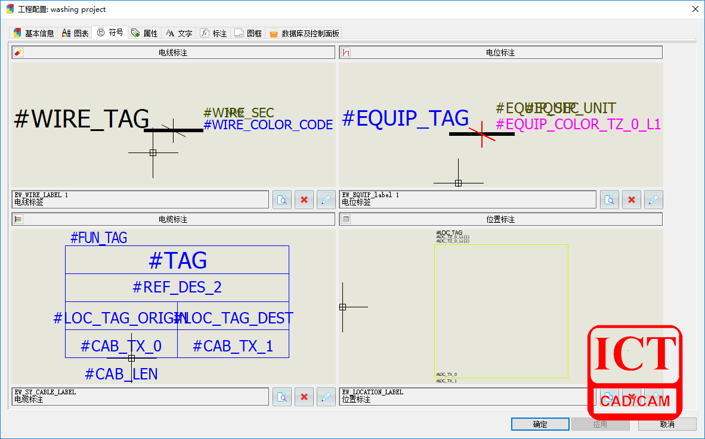
Task: Edit the cable label symbol with pencil icon
Action: click(x=326, y=397)
